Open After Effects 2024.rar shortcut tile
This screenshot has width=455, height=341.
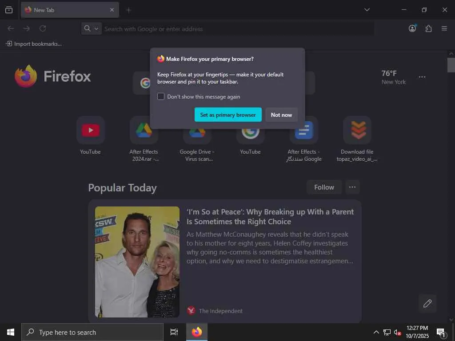[x=144, y=139]
